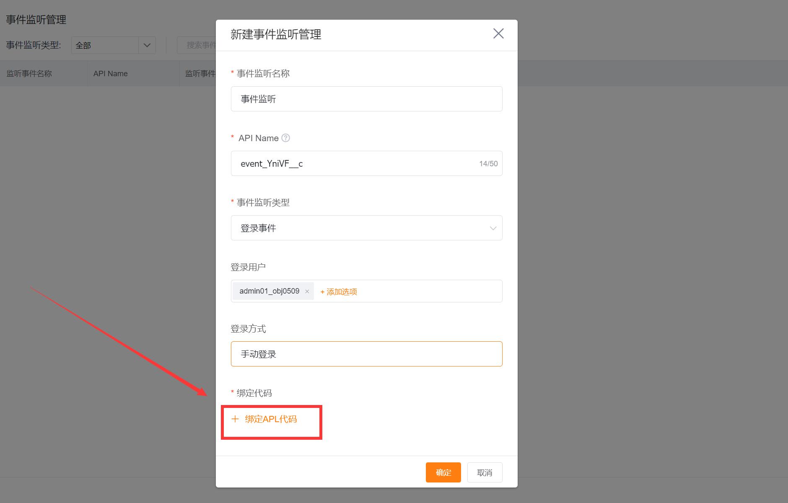Click the background search box 搜索事件
The image size is (788, 503).
pos(196,45)
